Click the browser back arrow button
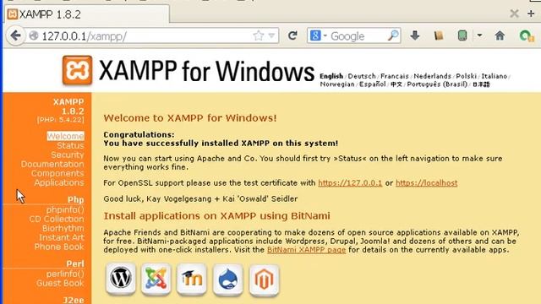The width and height of the screenshot is (541, 304). click(x=15, y=35)
